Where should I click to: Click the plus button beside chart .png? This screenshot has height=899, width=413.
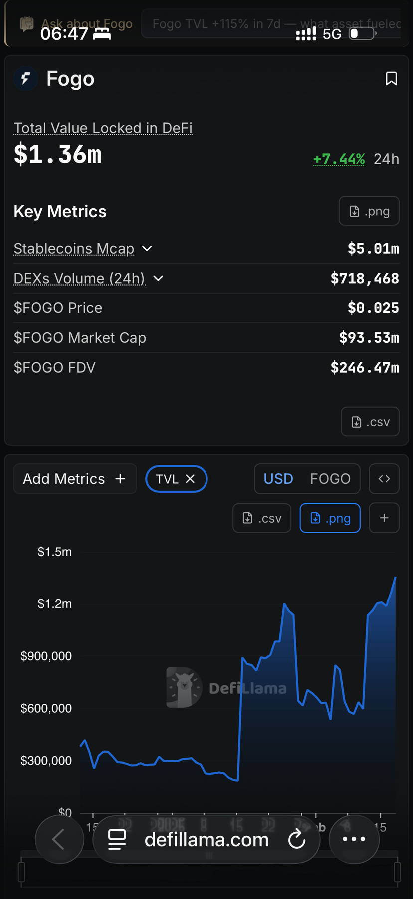[x=384, y=518]
